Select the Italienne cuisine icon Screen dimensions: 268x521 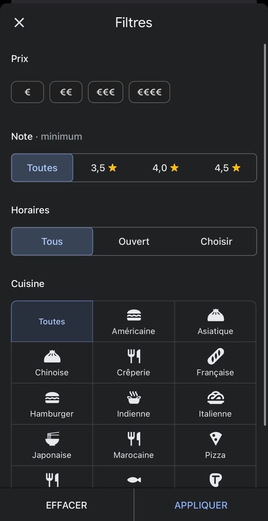215,398
